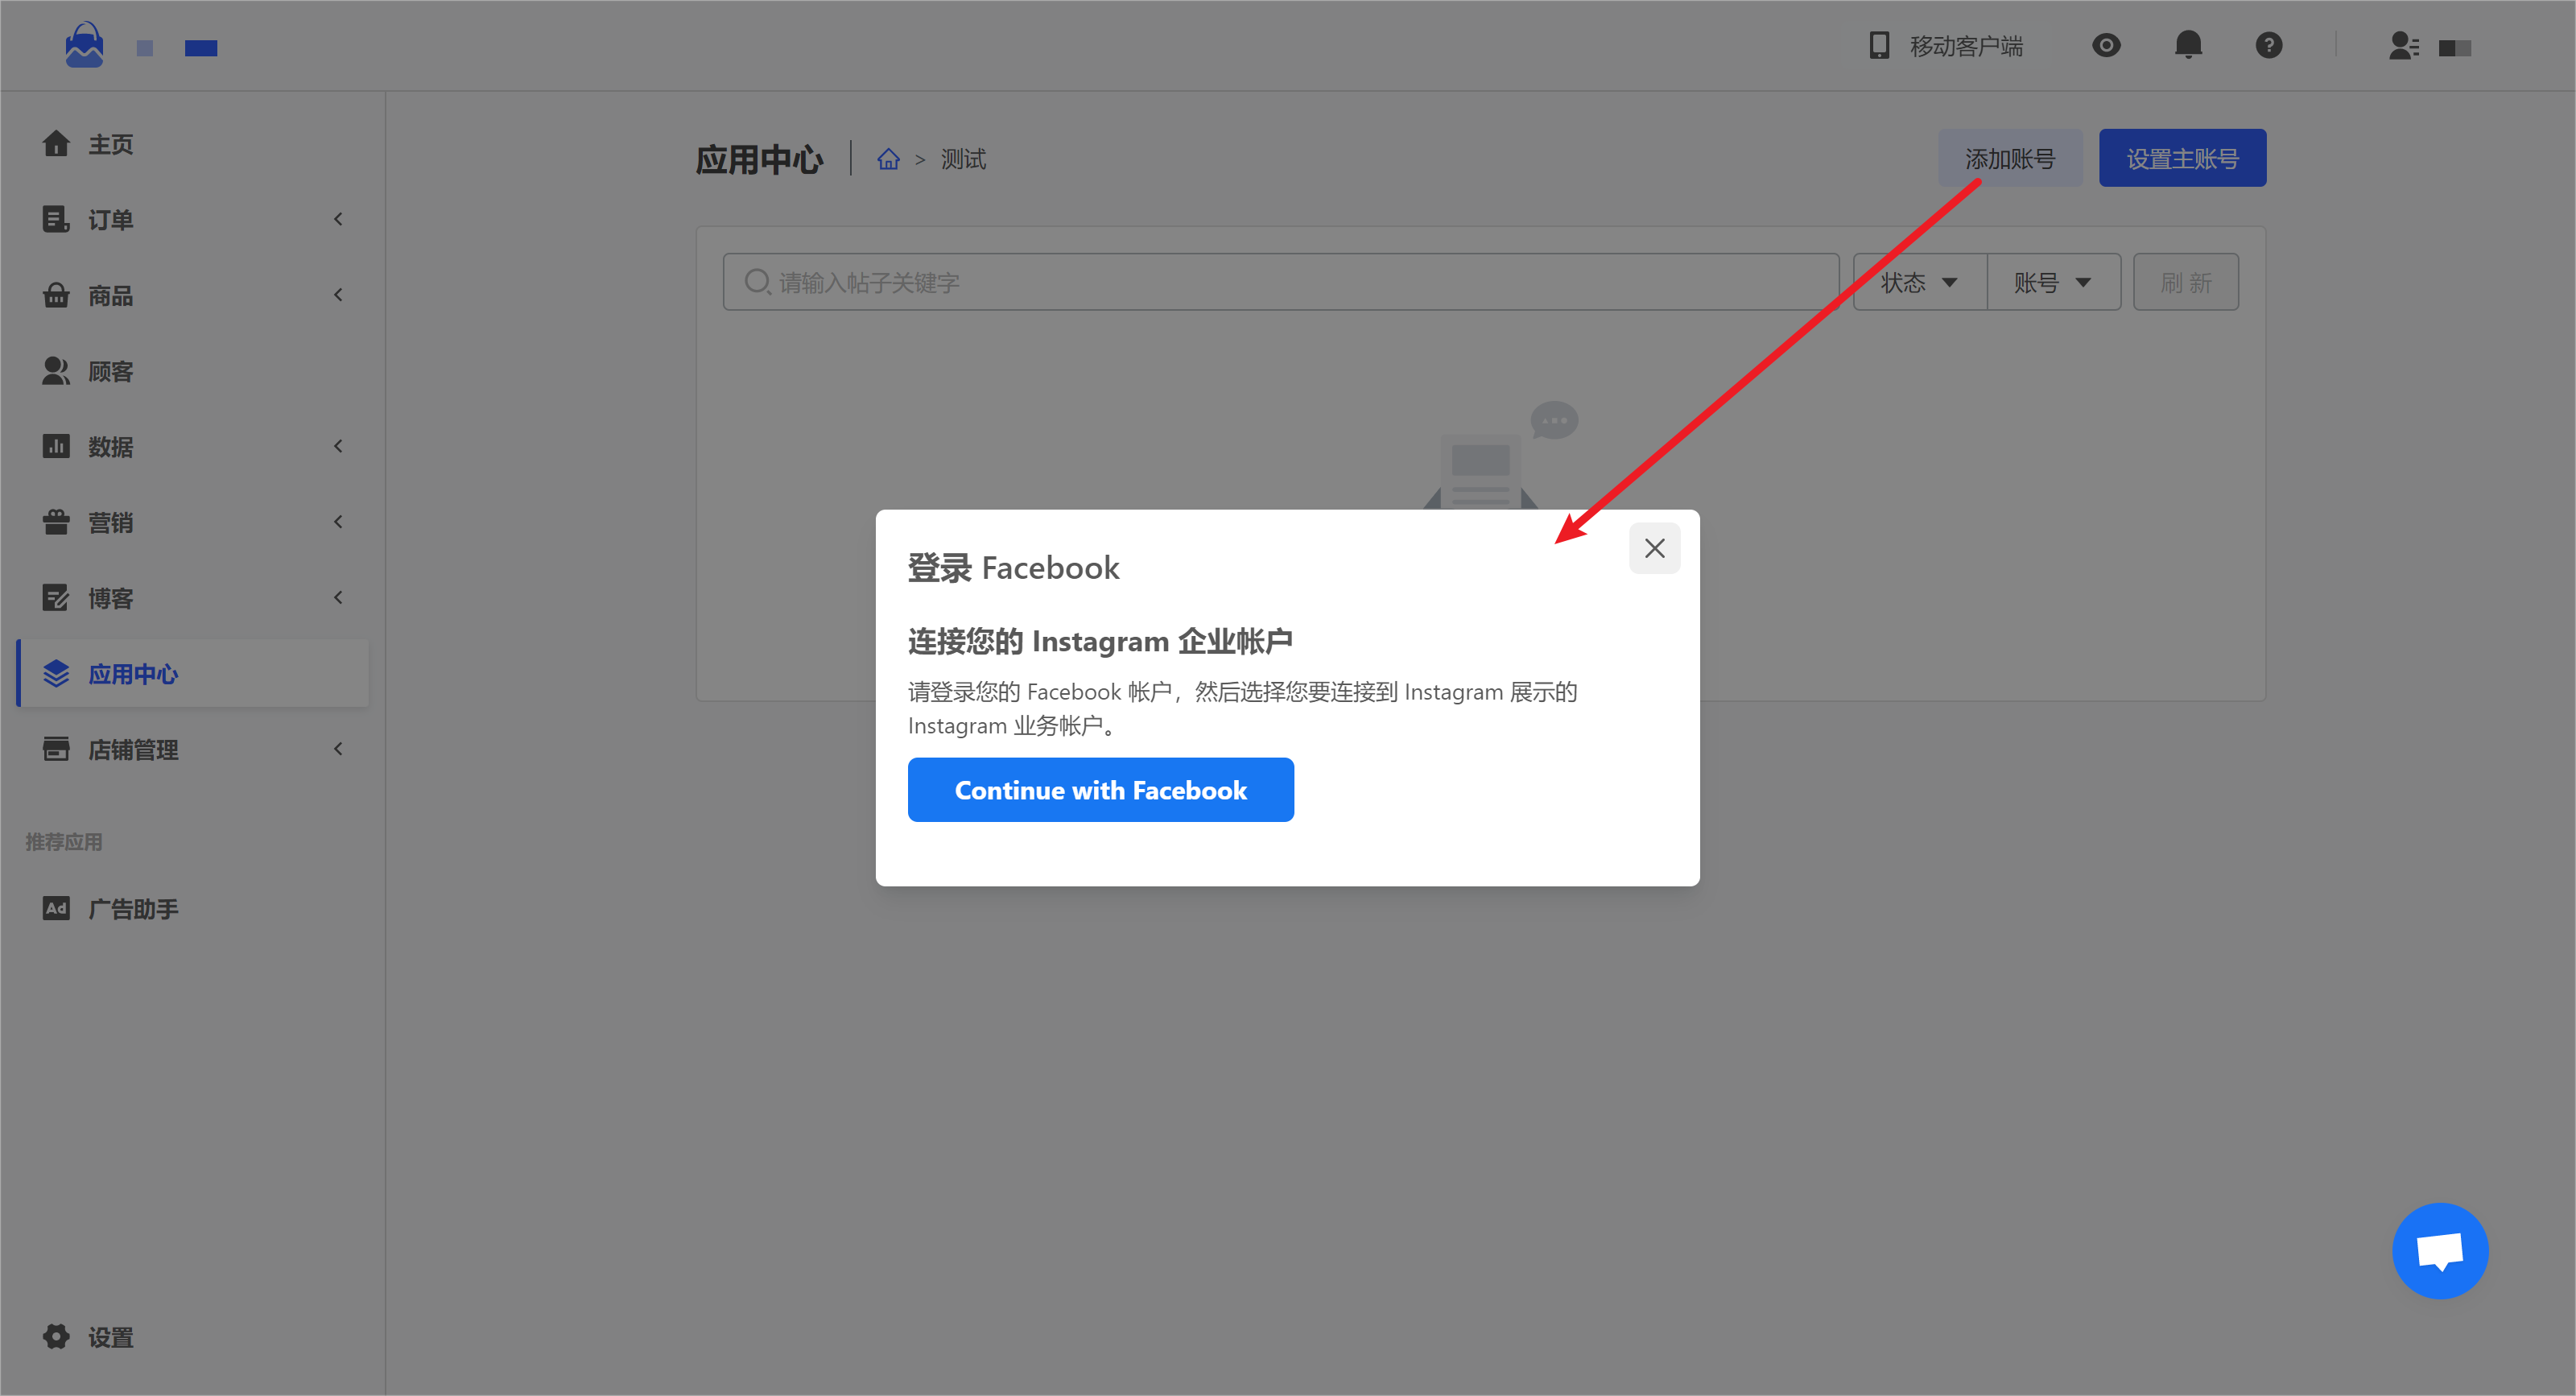Open the 账号 dropdown filter

click(2053, 282)
